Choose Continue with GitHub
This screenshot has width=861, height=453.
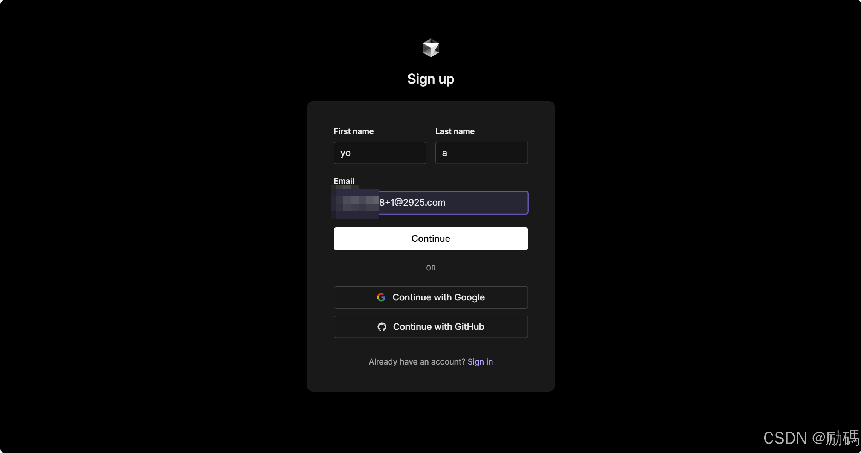pos(430,327)
